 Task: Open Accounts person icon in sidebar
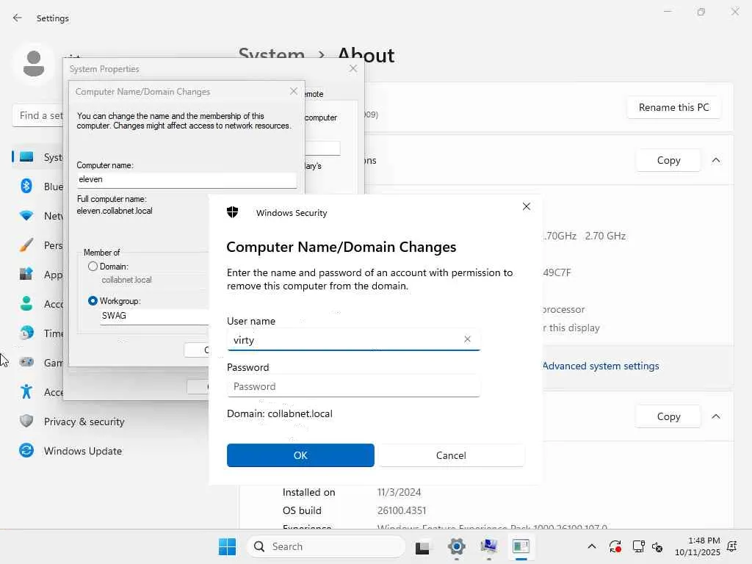tap(26, 303)
